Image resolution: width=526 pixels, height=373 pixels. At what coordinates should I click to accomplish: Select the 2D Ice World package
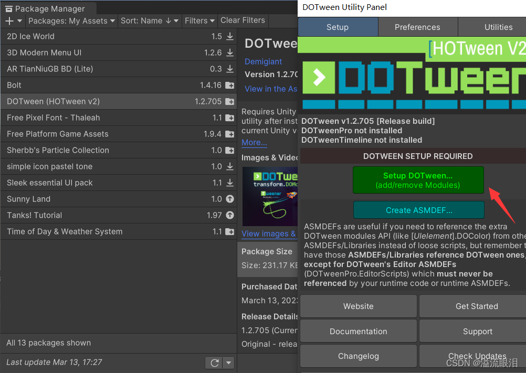[119, 36]
